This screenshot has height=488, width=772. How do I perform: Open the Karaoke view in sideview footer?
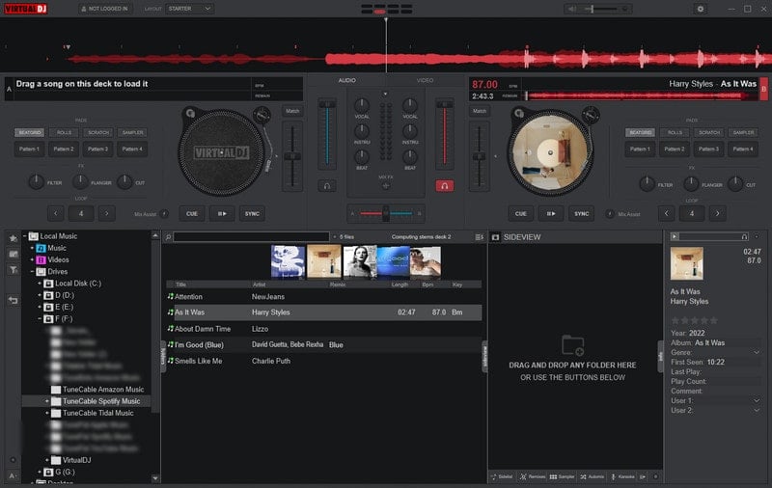[x=622, y=476]
